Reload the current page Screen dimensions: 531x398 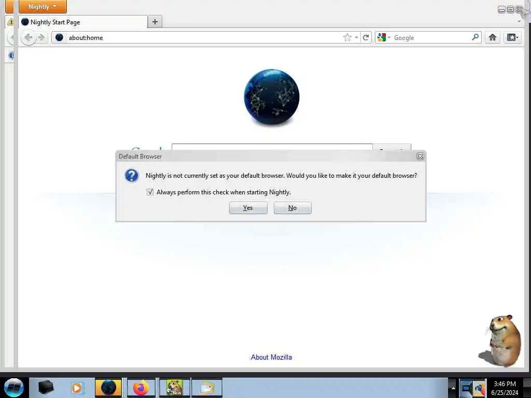pyautogui.click(x=366, y=37)
